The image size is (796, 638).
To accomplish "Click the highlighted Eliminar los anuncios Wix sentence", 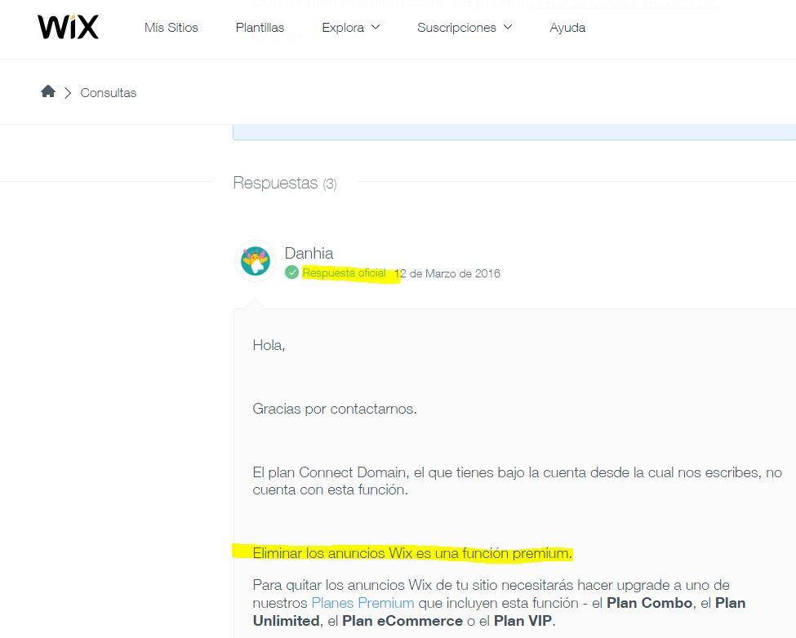I will [412, 552].
